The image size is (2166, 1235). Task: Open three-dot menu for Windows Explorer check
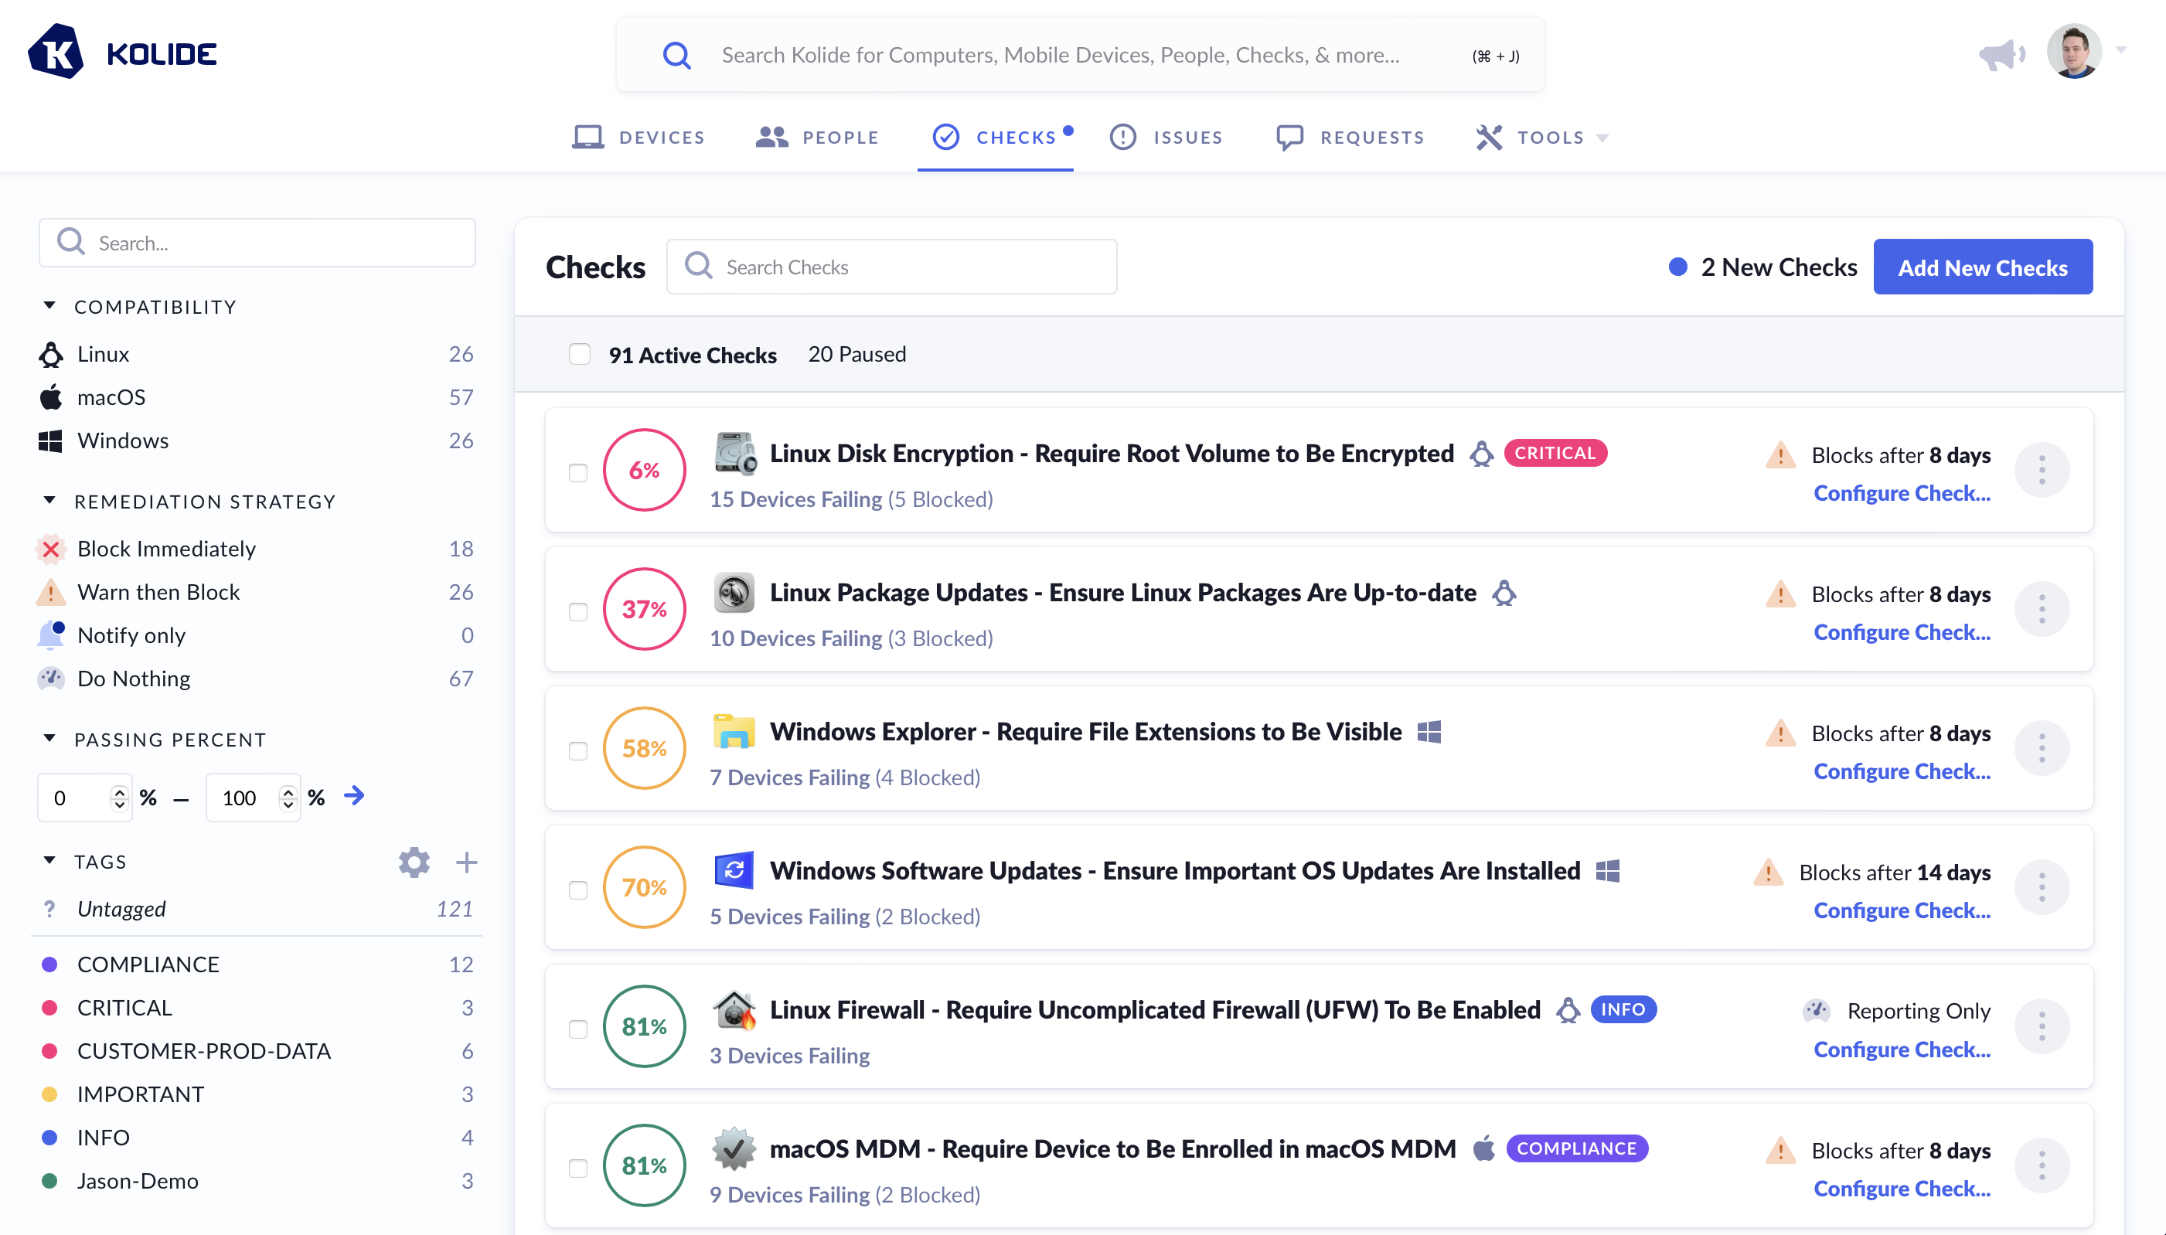[x=2042, y=748]
